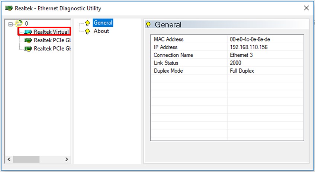Select the Connection Name label cell
315x172 pixels.
pos(189,55)
